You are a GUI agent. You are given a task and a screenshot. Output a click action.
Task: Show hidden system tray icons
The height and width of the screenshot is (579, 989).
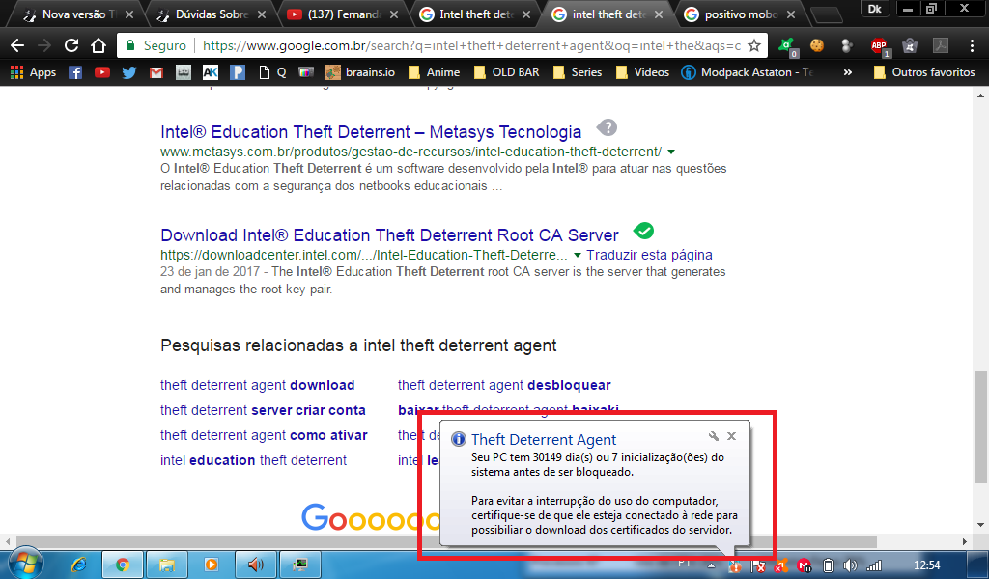tap(711, 565)
